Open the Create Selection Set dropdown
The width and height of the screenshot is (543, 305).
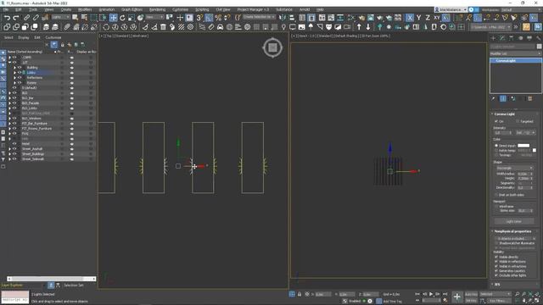(x=259, y=17)
